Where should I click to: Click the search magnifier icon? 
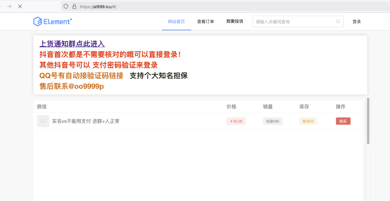[338, 22]
